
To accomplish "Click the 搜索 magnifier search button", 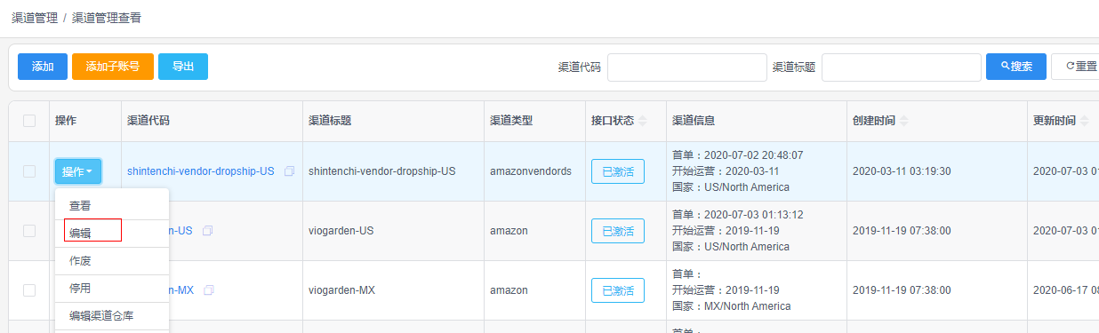I will [x=1016, y=67].
